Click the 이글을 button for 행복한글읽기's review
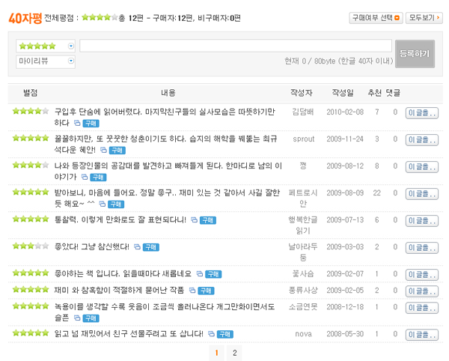The width and height of the screenshot is (449, 361). coord(422,221)
